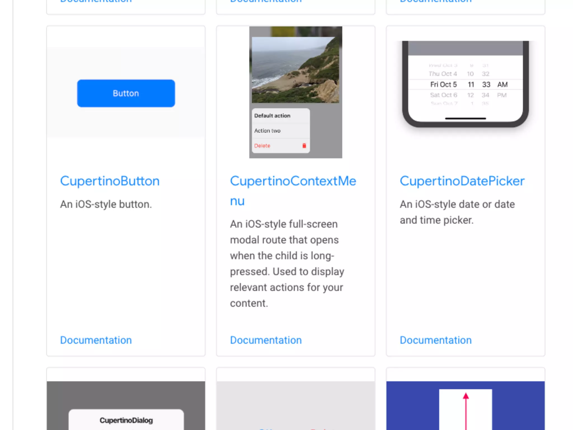Click 'Sat Oct 6' row in date picker
The height and width of the screenshot is (430, 573).
pyautogui.click(x=443, y=95)
